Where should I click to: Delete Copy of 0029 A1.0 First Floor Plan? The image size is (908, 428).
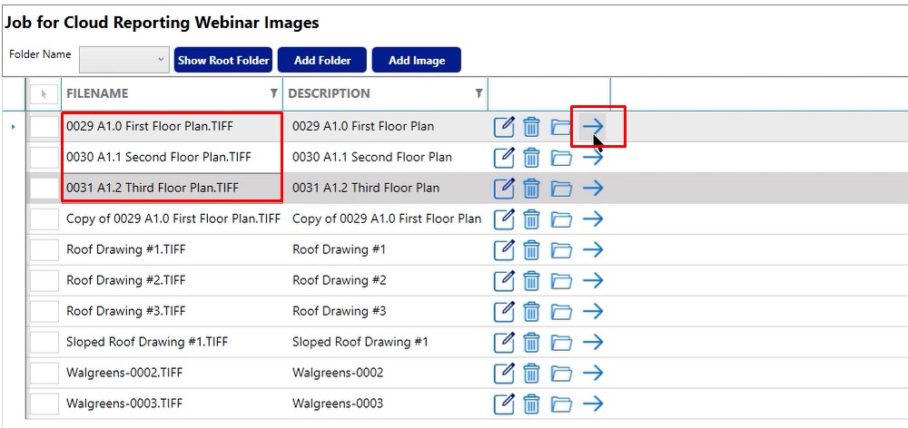(531, 219)
